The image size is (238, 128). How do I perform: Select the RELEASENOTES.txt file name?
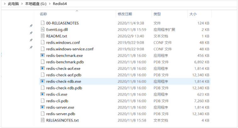click(x=62, y=120)
